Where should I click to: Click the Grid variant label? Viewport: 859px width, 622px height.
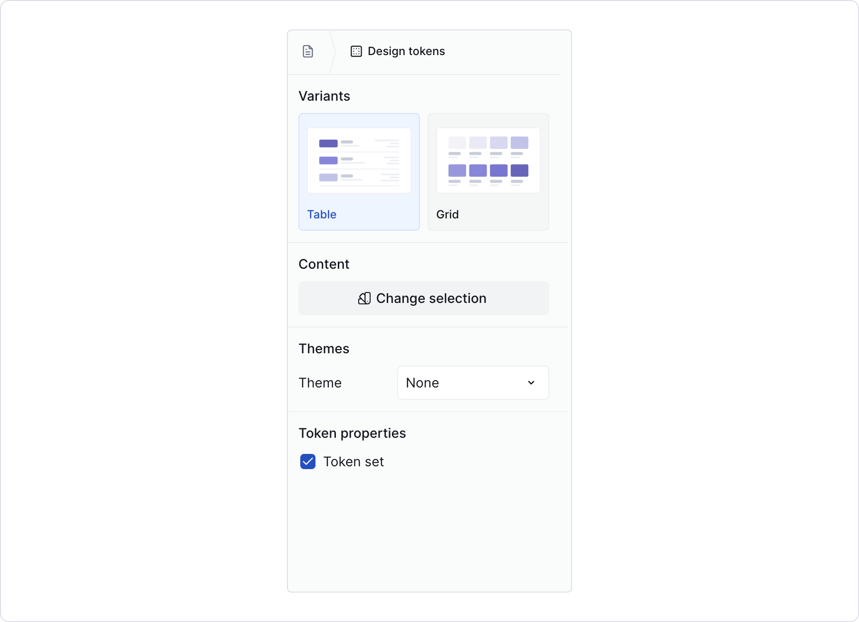[448, 215]
